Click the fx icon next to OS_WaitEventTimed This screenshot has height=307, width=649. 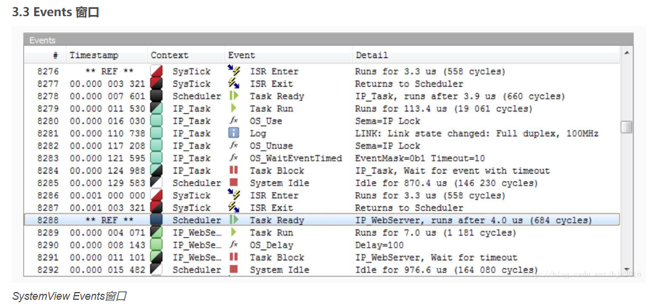[x=234, y=158]
